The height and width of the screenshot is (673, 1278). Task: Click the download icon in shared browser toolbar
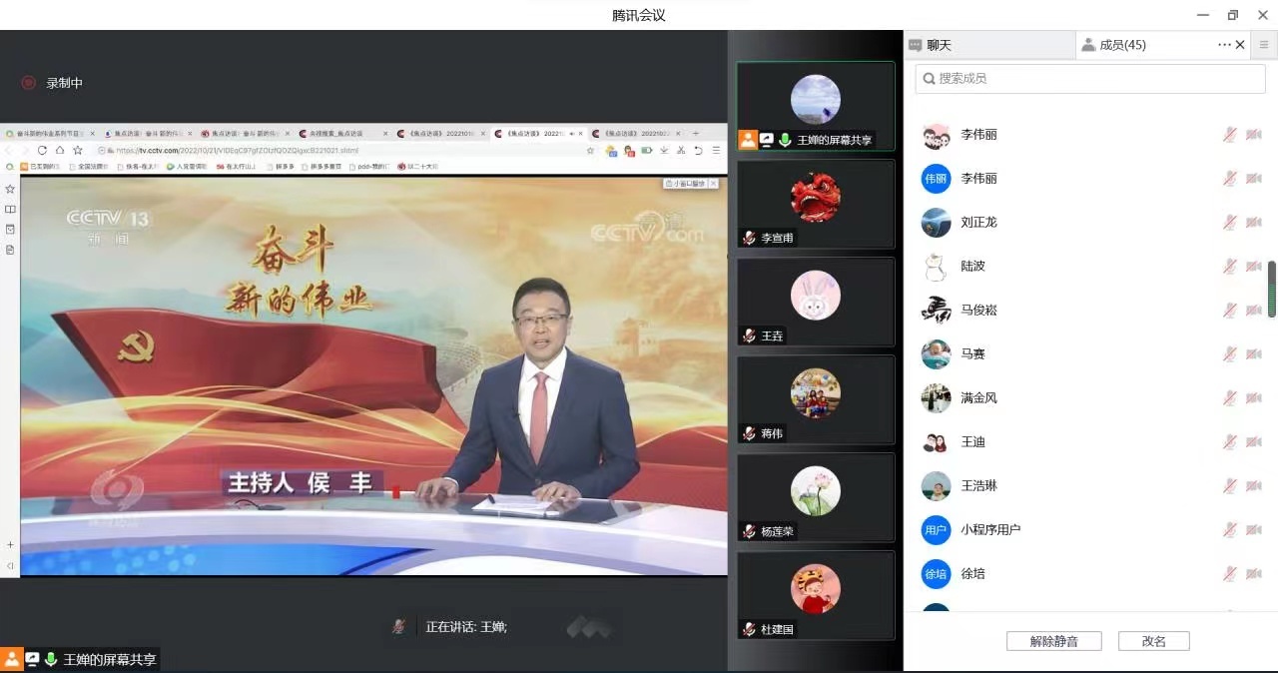coord(664,150)
